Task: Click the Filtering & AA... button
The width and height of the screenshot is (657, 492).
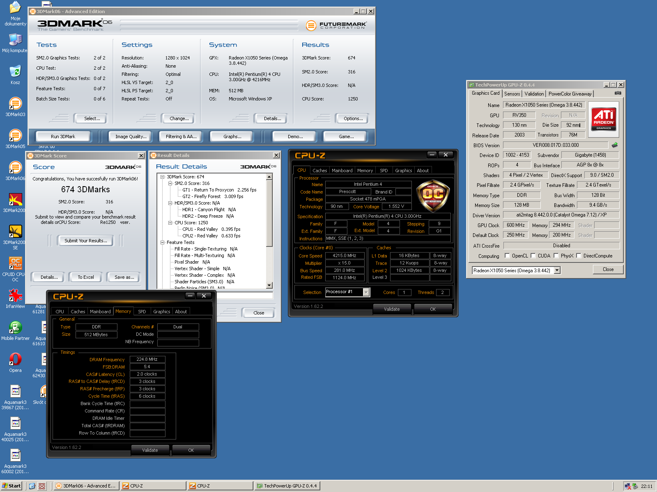Action: pyautogui.click(x=181, y=137)
